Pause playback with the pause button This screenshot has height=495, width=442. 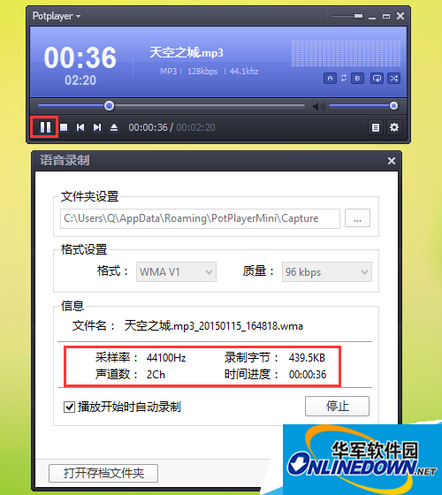coord(45,127)
